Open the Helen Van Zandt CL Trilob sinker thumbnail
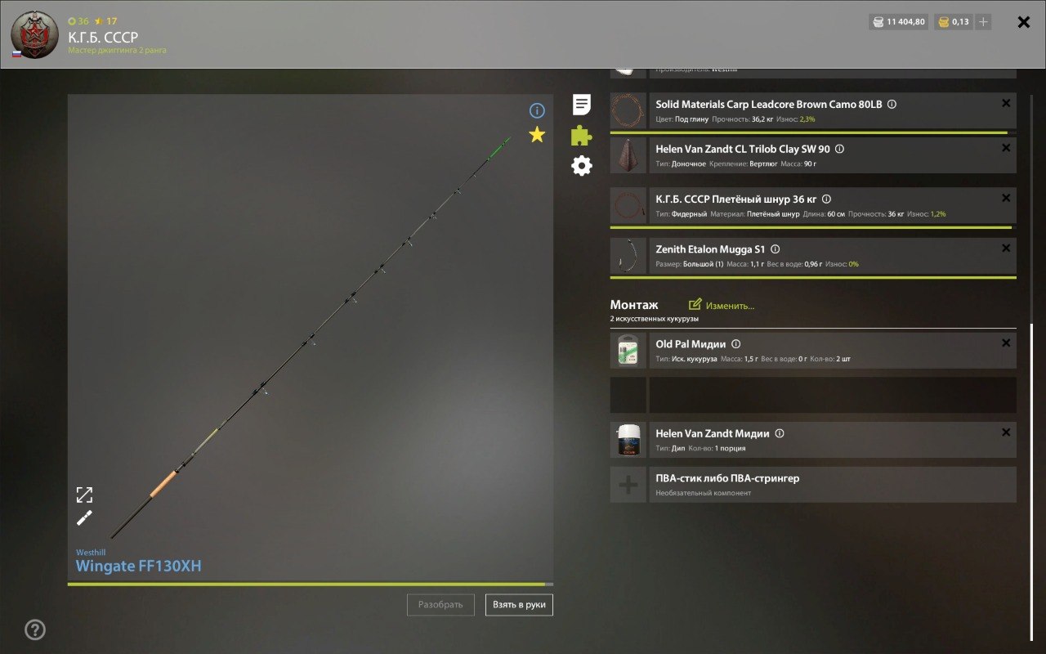 tap(628, 155)
